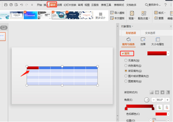173x122 pixels.
Task: Open the 表格工具 tab
Action: tap(106, 5)
